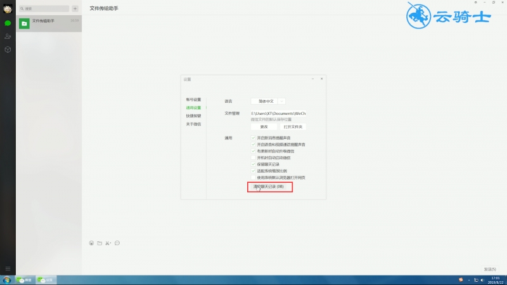The image size is (507, 285).
Task: Click the 打开文件夹 button
Action: [x=293, y=127]
